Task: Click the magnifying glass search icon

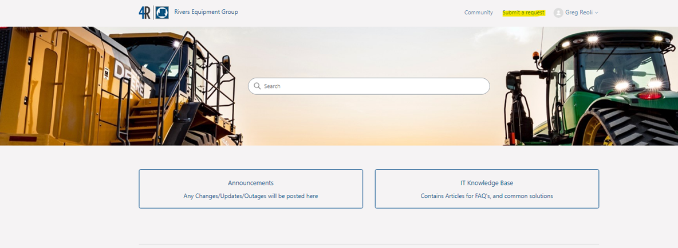Action: (257, 86)
